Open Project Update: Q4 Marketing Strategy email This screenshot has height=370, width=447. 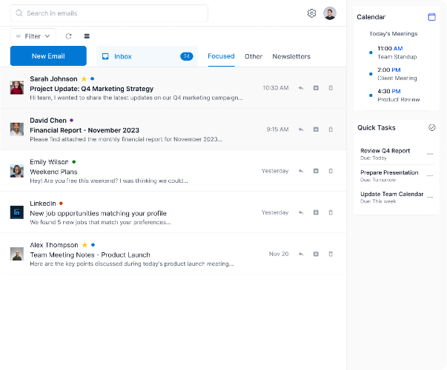coord(91,89)
